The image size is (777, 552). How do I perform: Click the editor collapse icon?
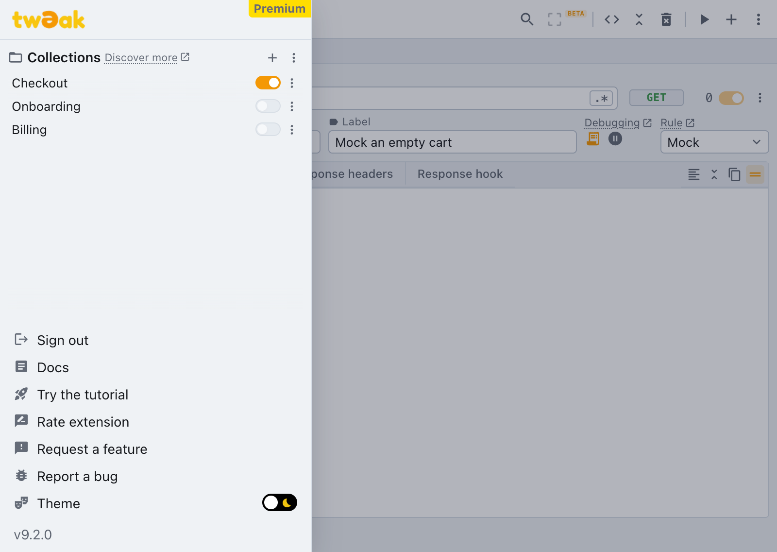coord(714,174)
